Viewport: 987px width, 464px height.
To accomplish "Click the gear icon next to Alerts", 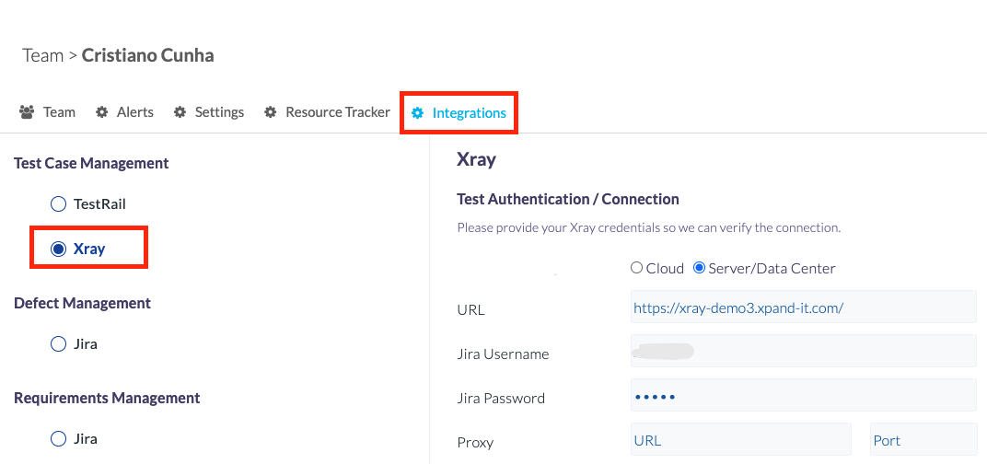I will tap(101, 112).
